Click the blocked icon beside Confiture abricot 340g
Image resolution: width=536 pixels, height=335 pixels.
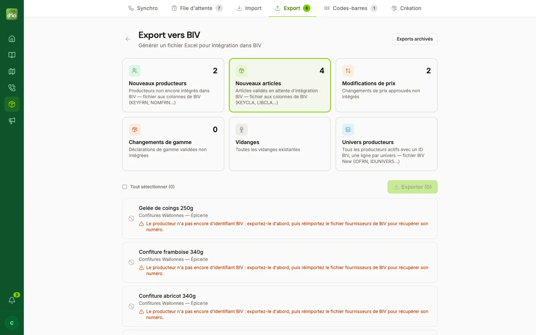coord(131,306)
